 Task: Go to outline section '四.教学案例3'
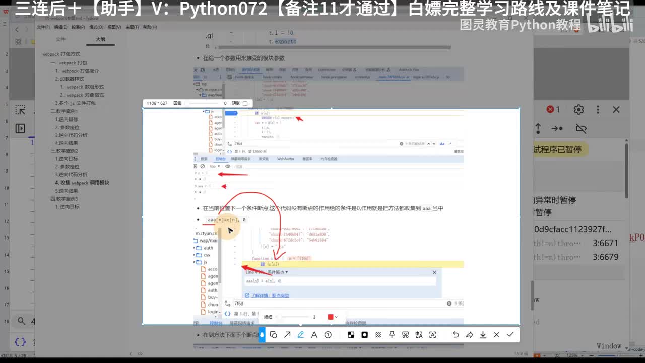[64, 199]
